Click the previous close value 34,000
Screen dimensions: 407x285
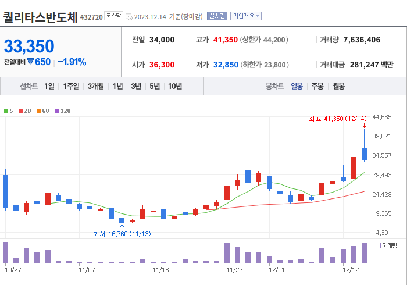pos(162,40)
